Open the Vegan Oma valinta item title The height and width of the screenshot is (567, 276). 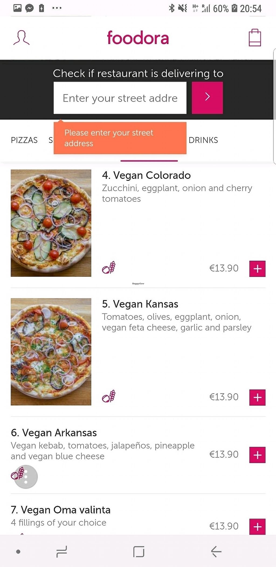[x=61, y=510]
